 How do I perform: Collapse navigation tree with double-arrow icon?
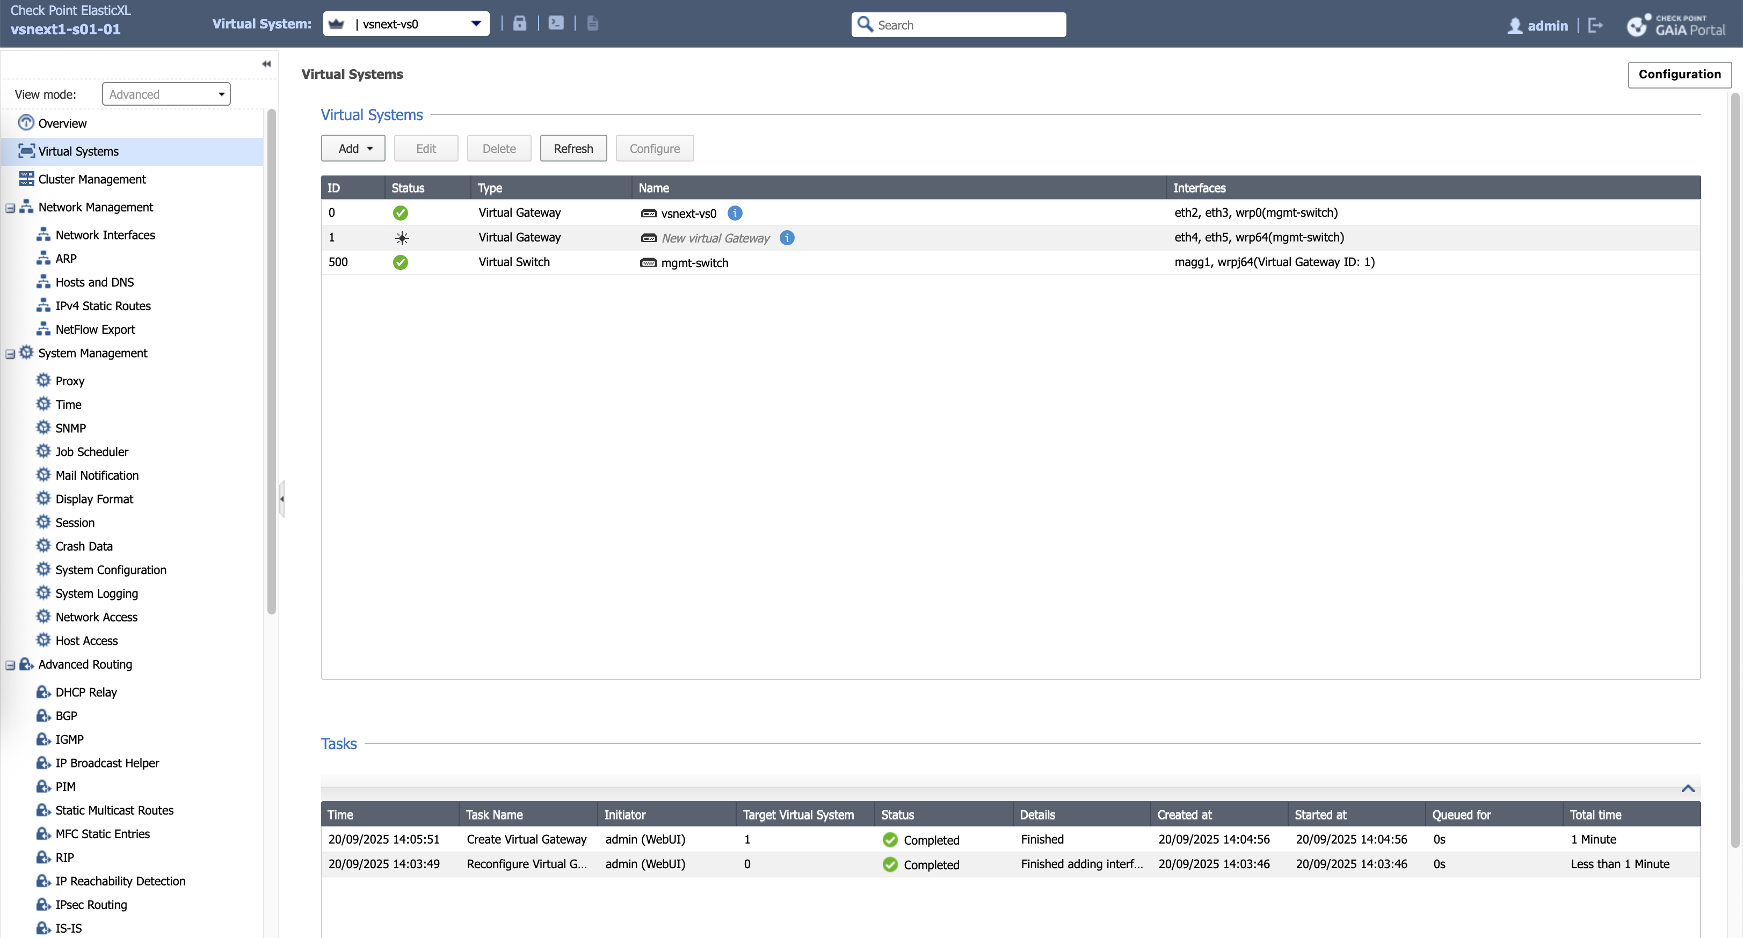pyautogui.click(x=266, y=63)
